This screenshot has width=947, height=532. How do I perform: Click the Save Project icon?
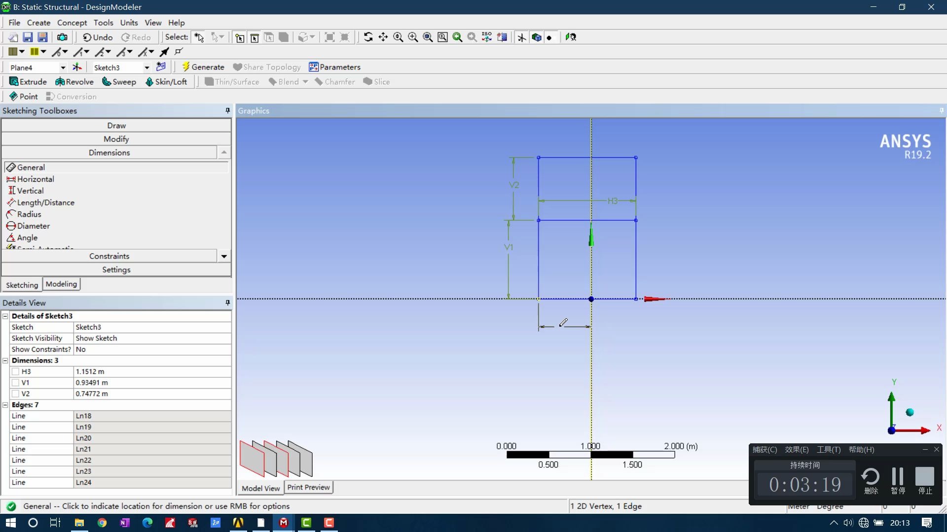click(x=28, y=37)
